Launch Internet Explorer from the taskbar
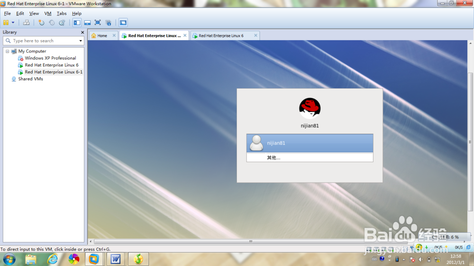Screen dimensions: 474x266 52,259
